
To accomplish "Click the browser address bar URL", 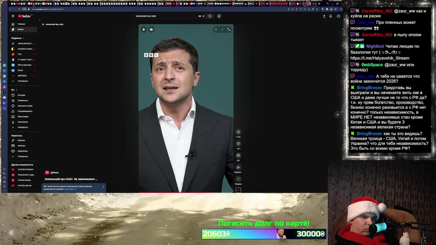I will (48, 9).
